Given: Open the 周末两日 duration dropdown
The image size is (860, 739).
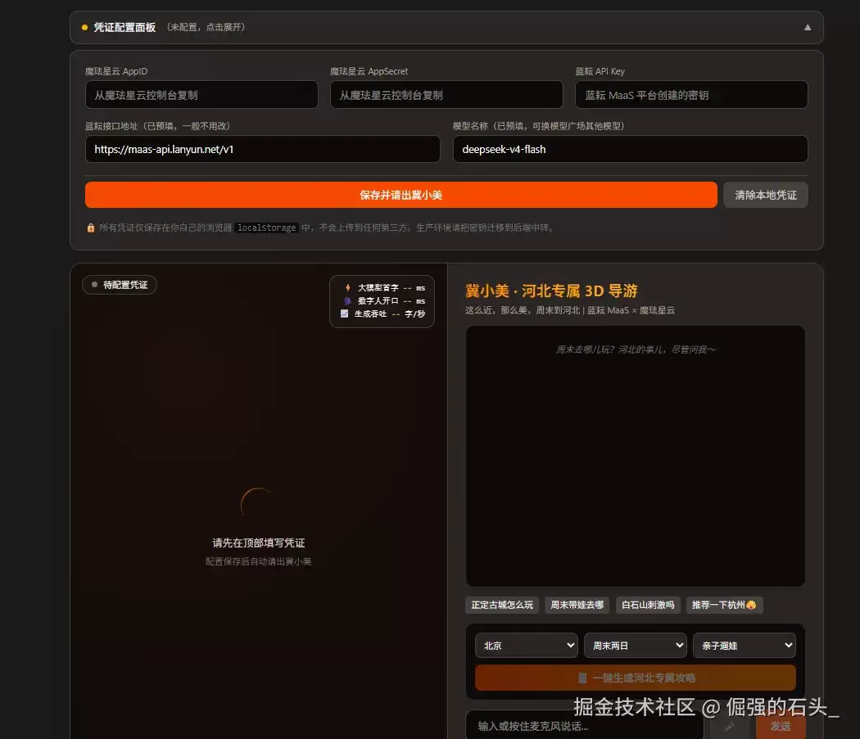Looking at the screenshot, I should [635, 645].
